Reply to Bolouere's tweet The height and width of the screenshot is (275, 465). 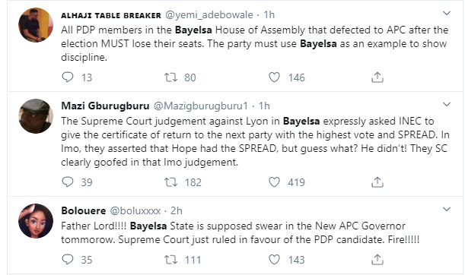coord(68,259)
